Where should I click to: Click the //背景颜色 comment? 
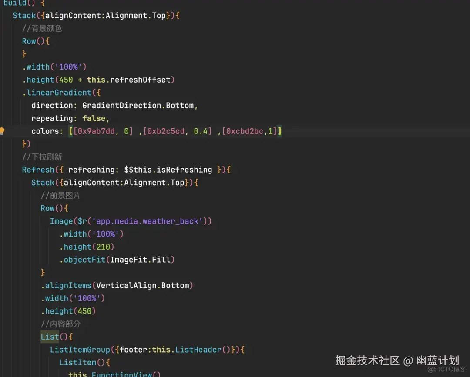click(42, 28)
